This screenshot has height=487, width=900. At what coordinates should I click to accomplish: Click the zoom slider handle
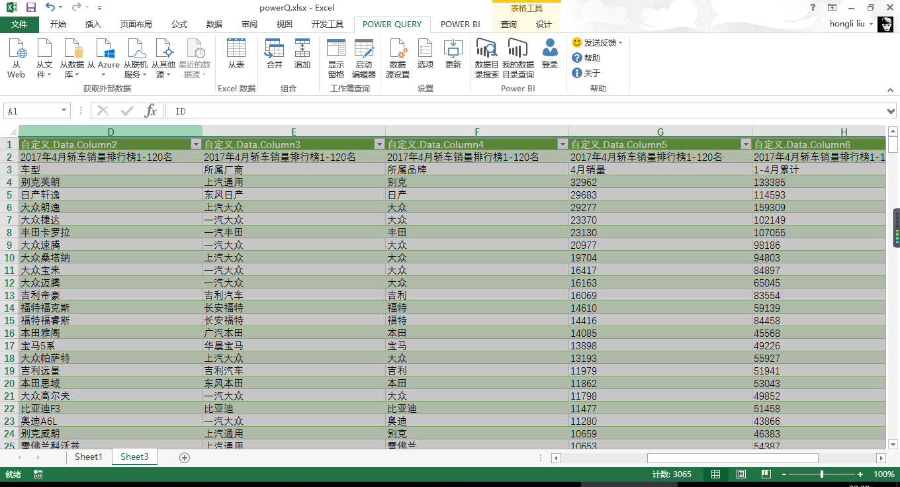tap(822, 474)
